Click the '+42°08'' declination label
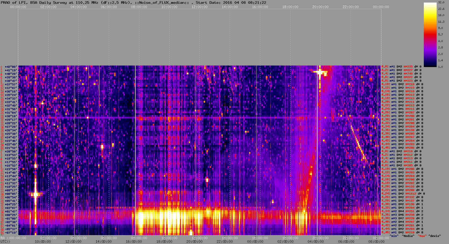This screenshot has height=244, width=449. [x=11, y=67]
